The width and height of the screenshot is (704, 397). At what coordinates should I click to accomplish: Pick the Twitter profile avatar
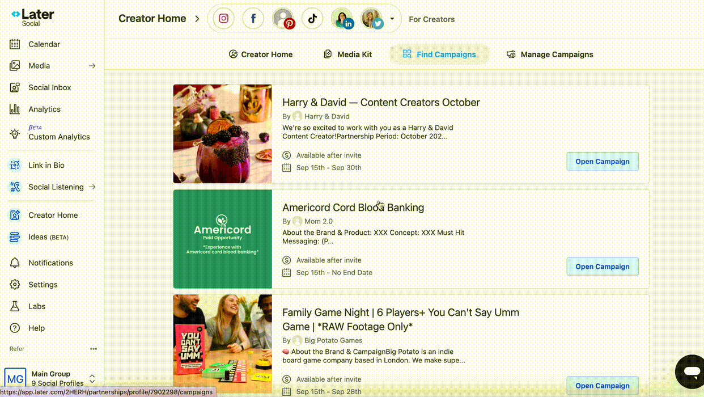point(372,19)
